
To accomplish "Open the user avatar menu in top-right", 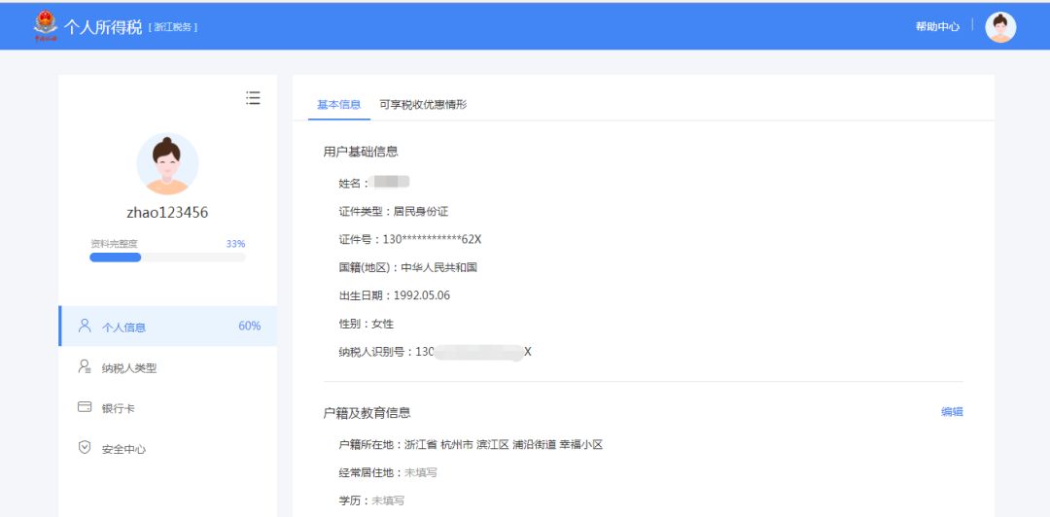I will pyautogui.click(x=1000, y=27).
